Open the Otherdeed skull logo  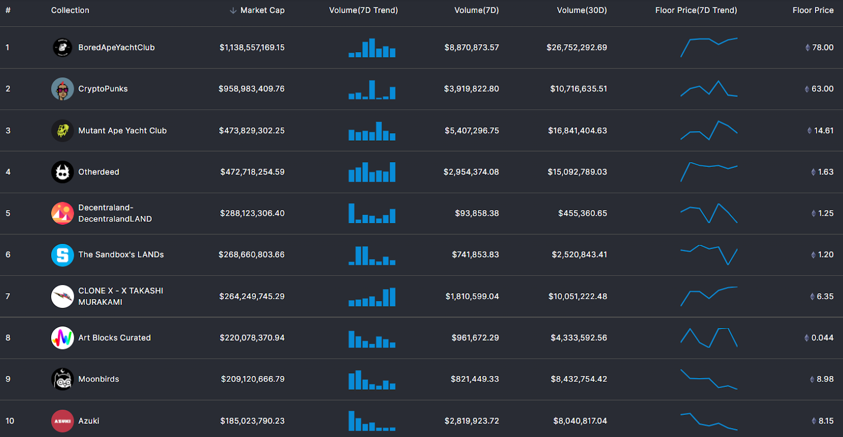click(x=62, y=172)
